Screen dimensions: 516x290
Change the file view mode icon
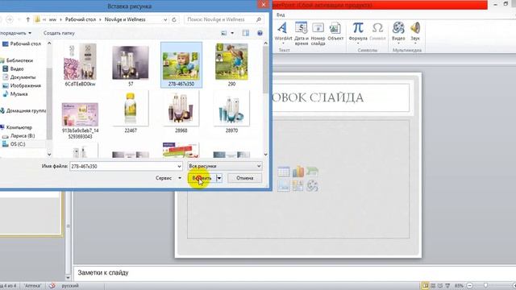click(x=224, y=33)
